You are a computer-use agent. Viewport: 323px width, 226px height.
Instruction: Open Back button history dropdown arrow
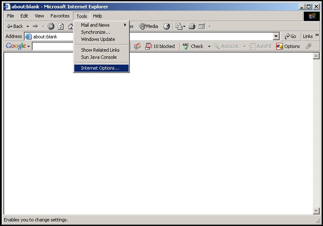coord(28,26)
